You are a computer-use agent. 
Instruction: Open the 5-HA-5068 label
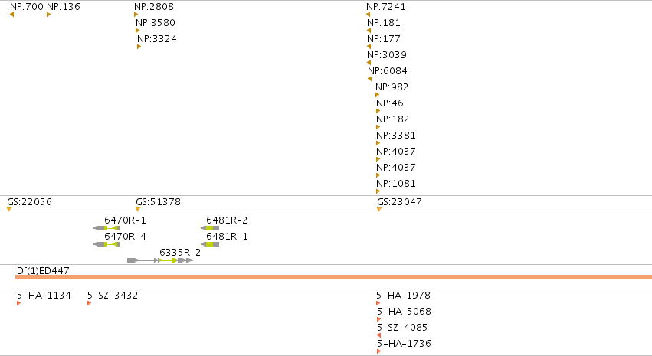tap(405, 312)
